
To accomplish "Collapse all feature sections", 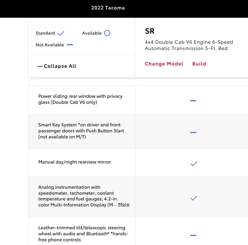I will click(x=57, y=66).
